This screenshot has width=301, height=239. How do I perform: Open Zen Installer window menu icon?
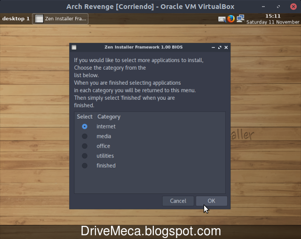coord(74,47)
